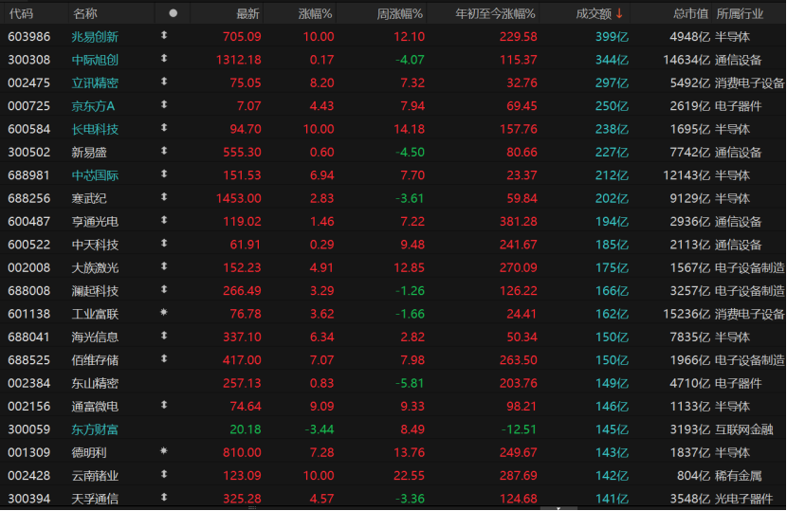787x511 pixels.
Task: Select stock code 603986
Action: click(x=29, y=37)
